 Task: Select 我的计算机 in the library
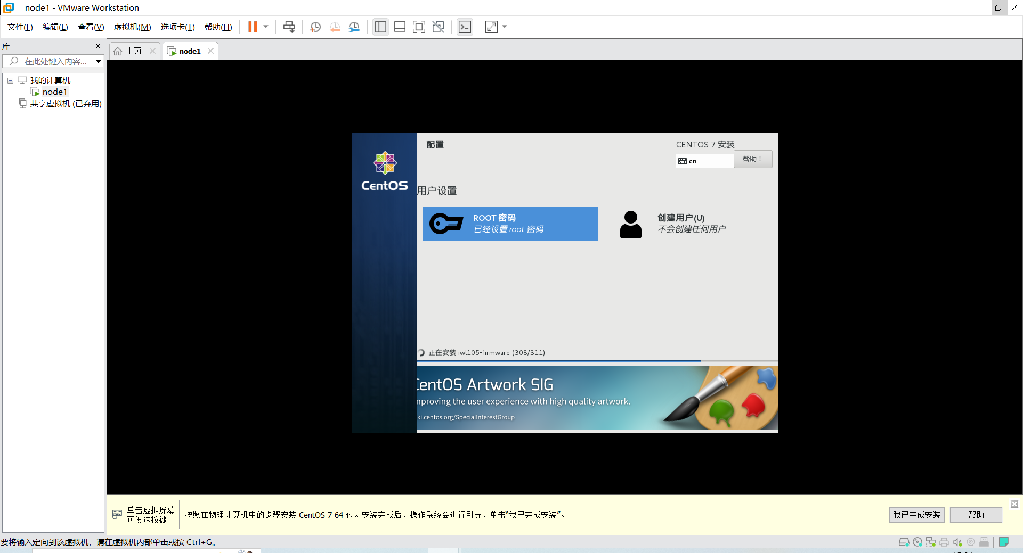(x=50, y=80)
